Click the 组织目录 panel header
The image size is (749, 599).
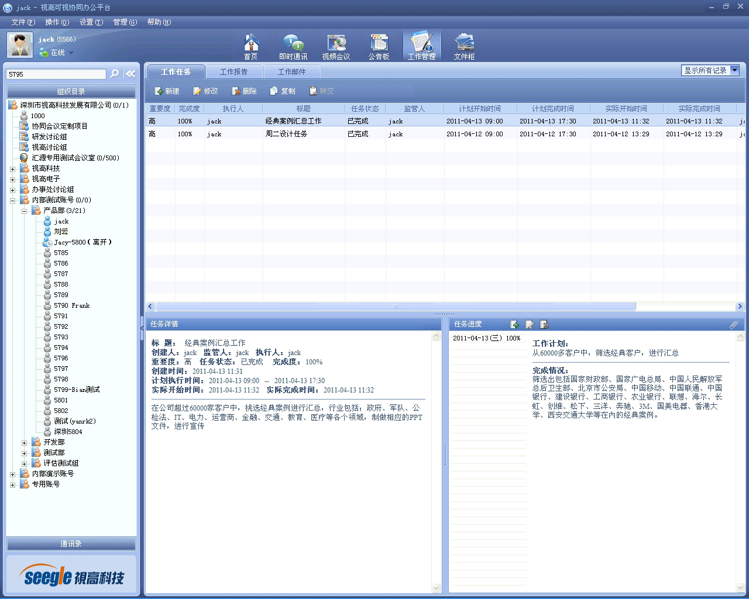point(71,92)
